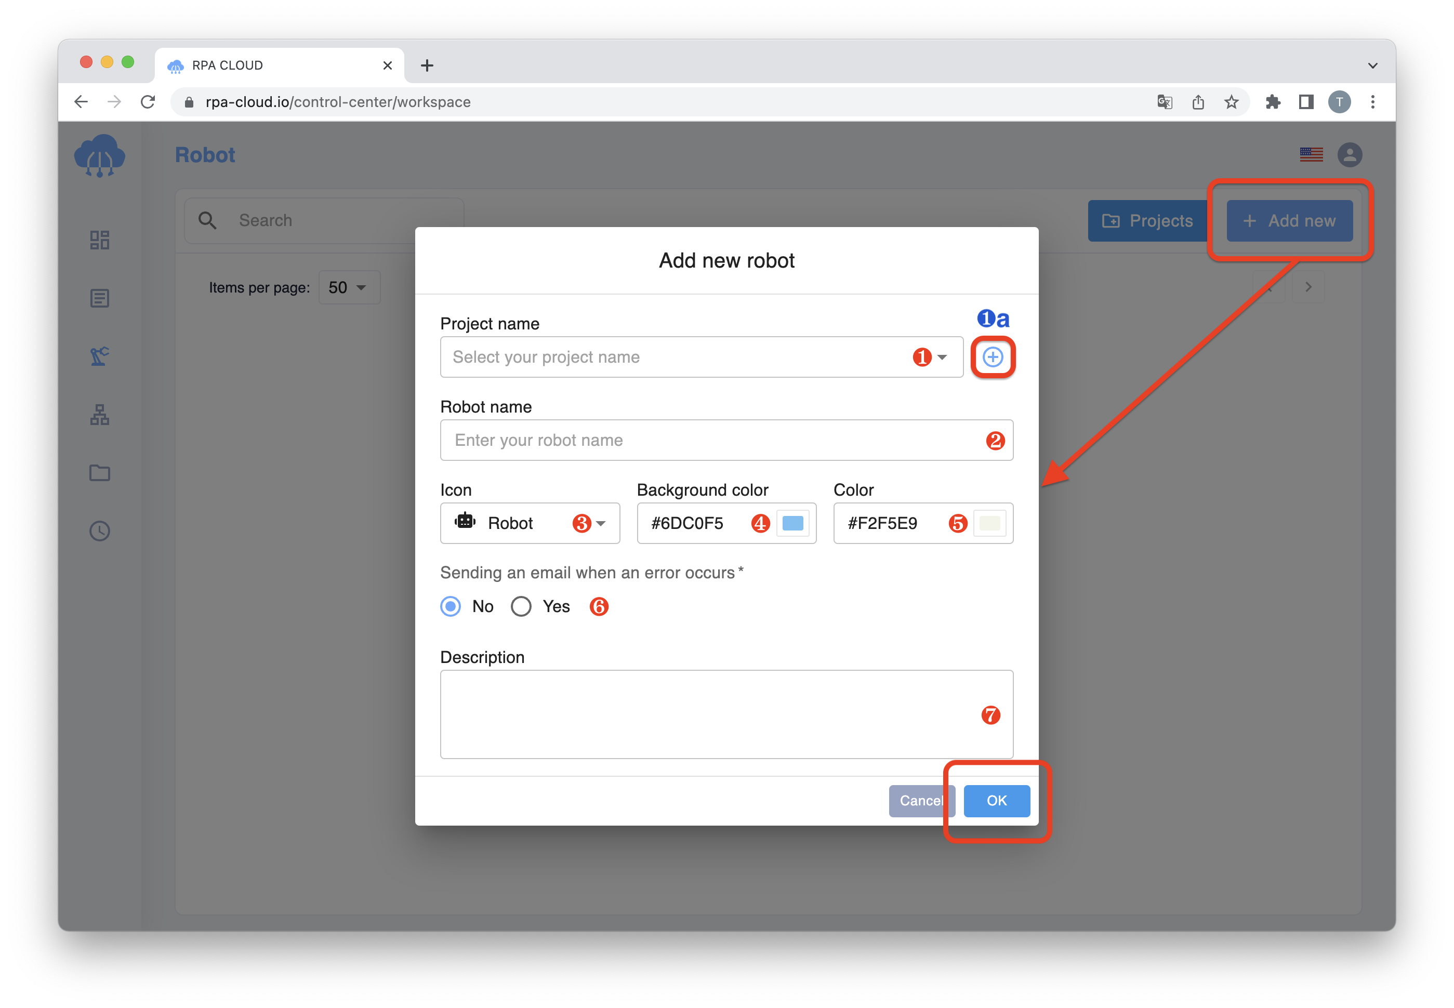
Task: Click the add project plus icon
Action: coord(993,357)
